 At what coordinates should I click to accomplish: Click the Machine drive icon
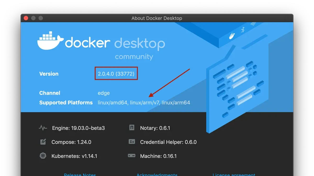pyautogui.click(x=132, y=156)
